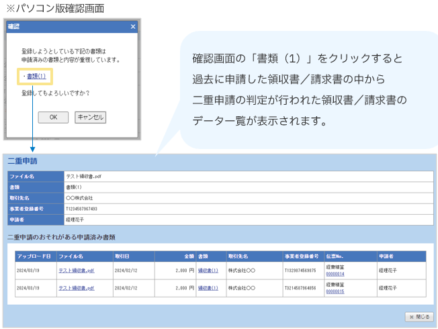Close the 確認 dialog with the X icon
438x329 pixels.
(132, 27)
